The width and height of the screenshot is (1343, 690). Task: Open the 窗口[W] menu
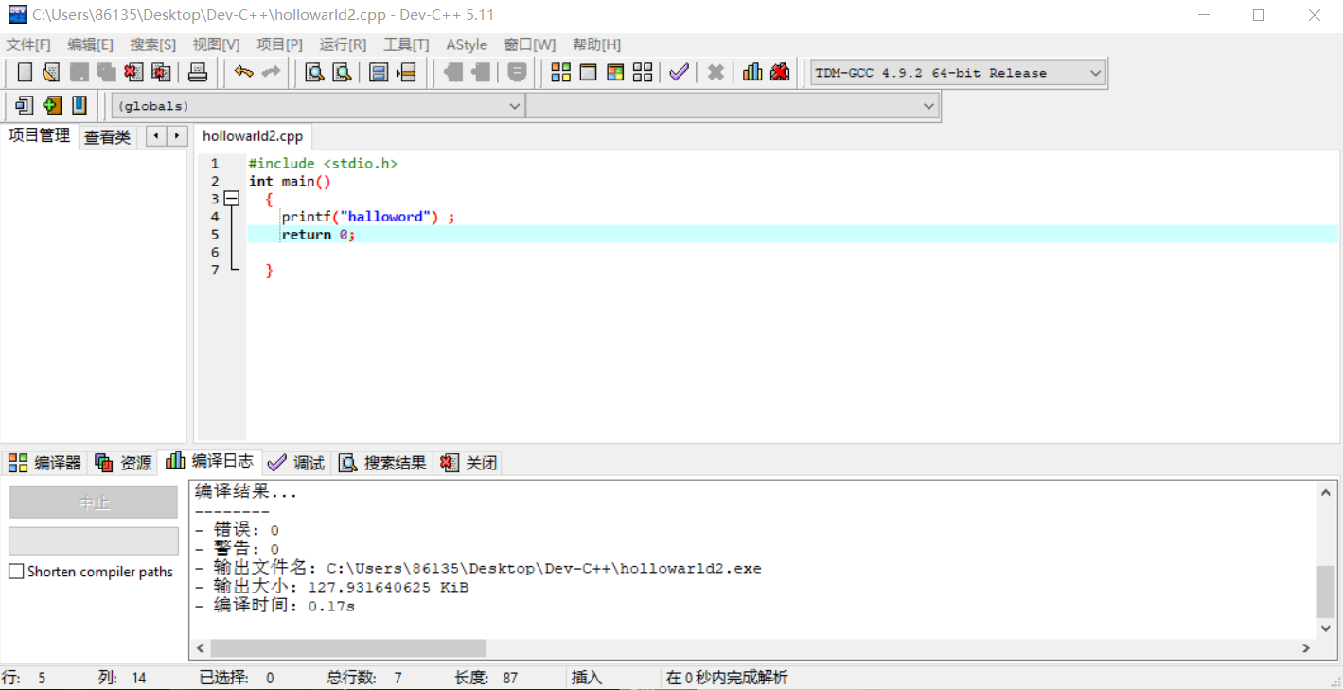pyautogui.click(x=530, y=44)
